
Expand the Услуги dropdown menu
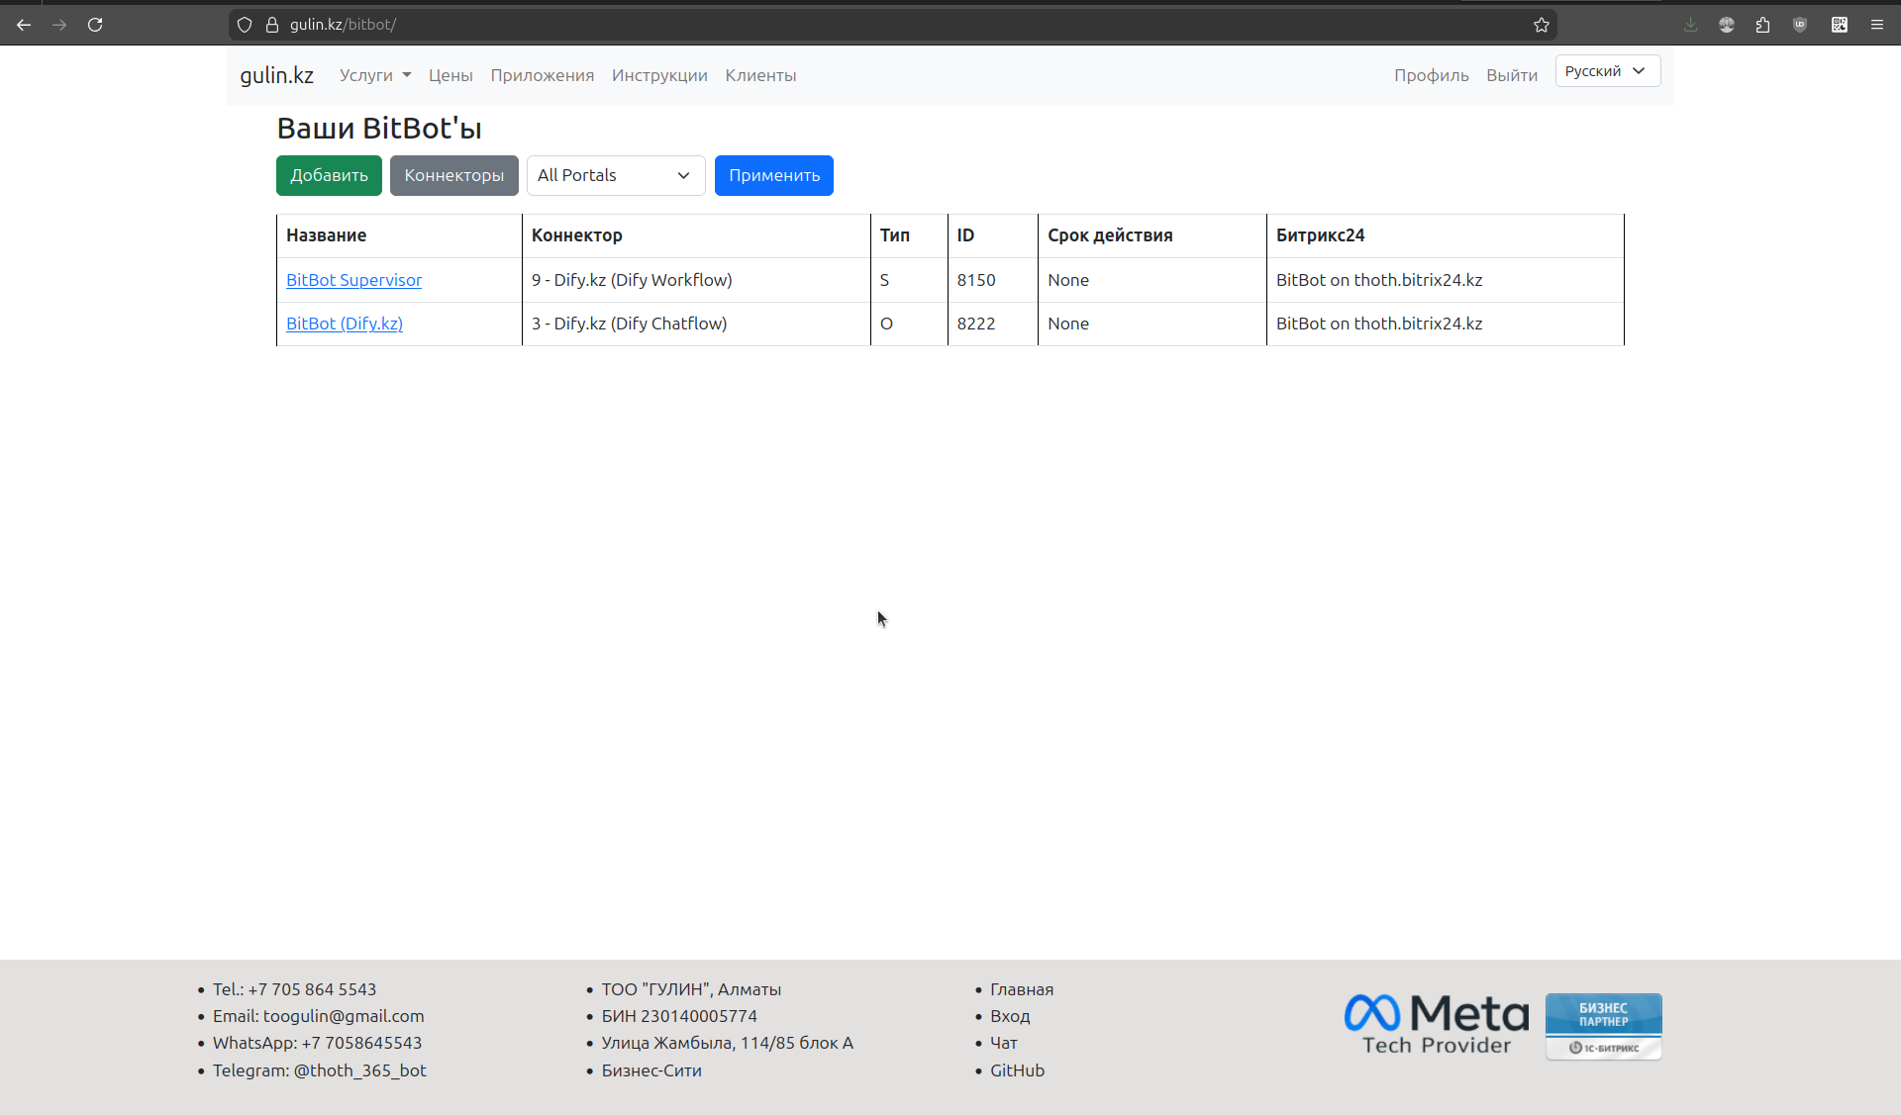(375, 75)
